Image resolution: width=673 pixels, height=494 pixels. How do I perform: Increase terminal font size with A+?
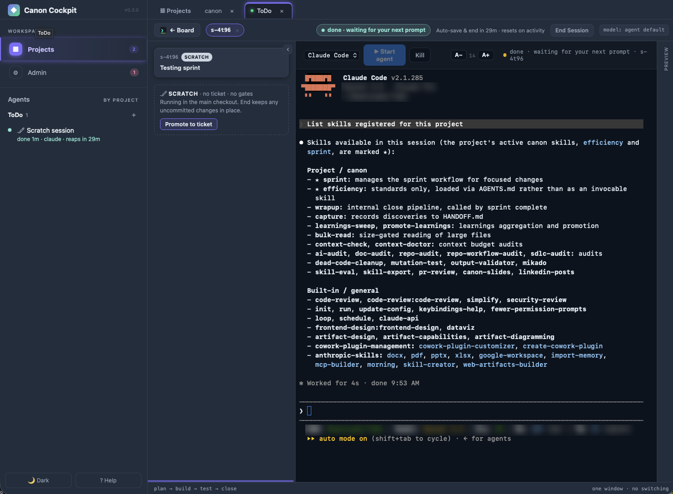486,55
